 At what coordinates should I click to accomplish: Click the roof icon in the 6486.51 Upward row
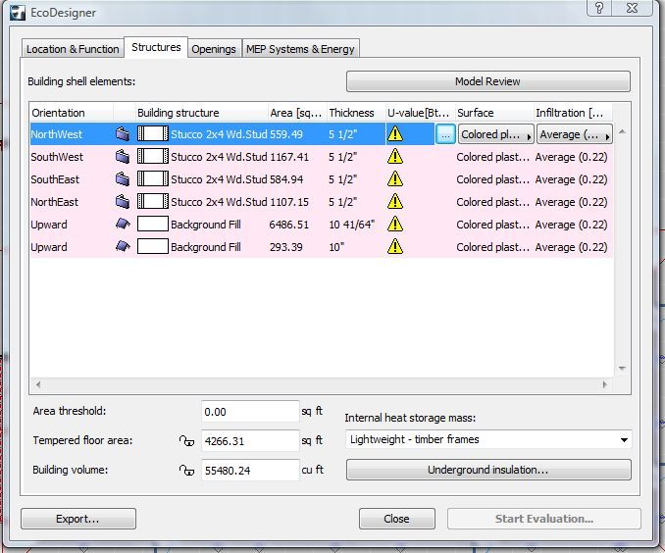(123, 224)
